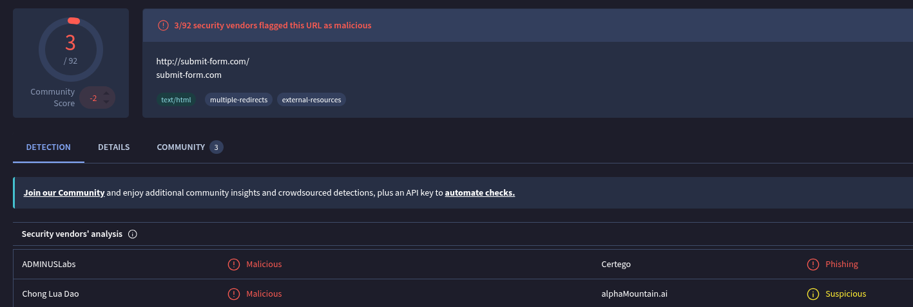Screen dimensions: 913x307
Task: Click the multiple-redirects tag
Action: [x=238, y=100]
